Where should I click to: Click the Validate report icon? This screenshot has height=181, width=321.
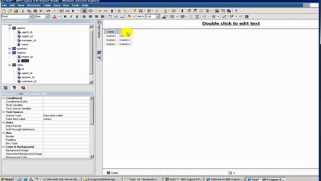61,11
